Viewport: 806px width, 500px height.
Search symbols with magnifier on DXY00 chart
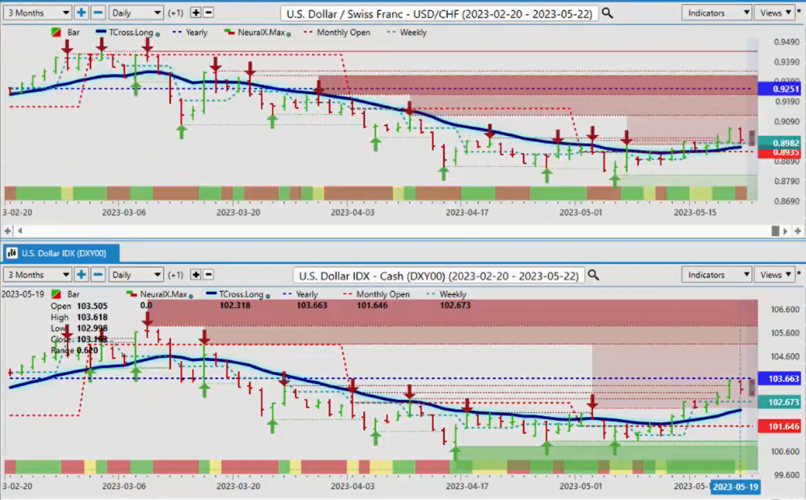click(x=593, y=275)
